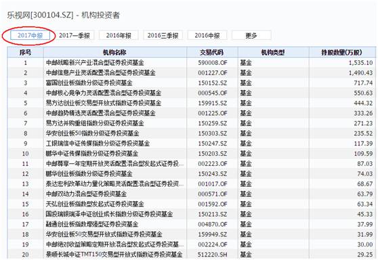Click holdings value 1,535.10
Image resolution: width=378 pixels, height=260 pixels.
click(361, 63)
